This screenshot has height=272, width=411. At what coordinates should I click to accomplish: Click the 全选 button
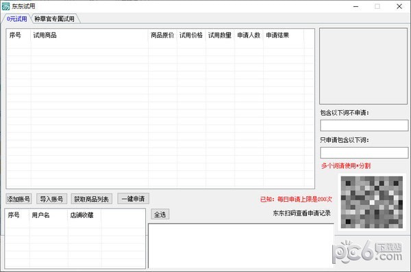tap(160, 215)
